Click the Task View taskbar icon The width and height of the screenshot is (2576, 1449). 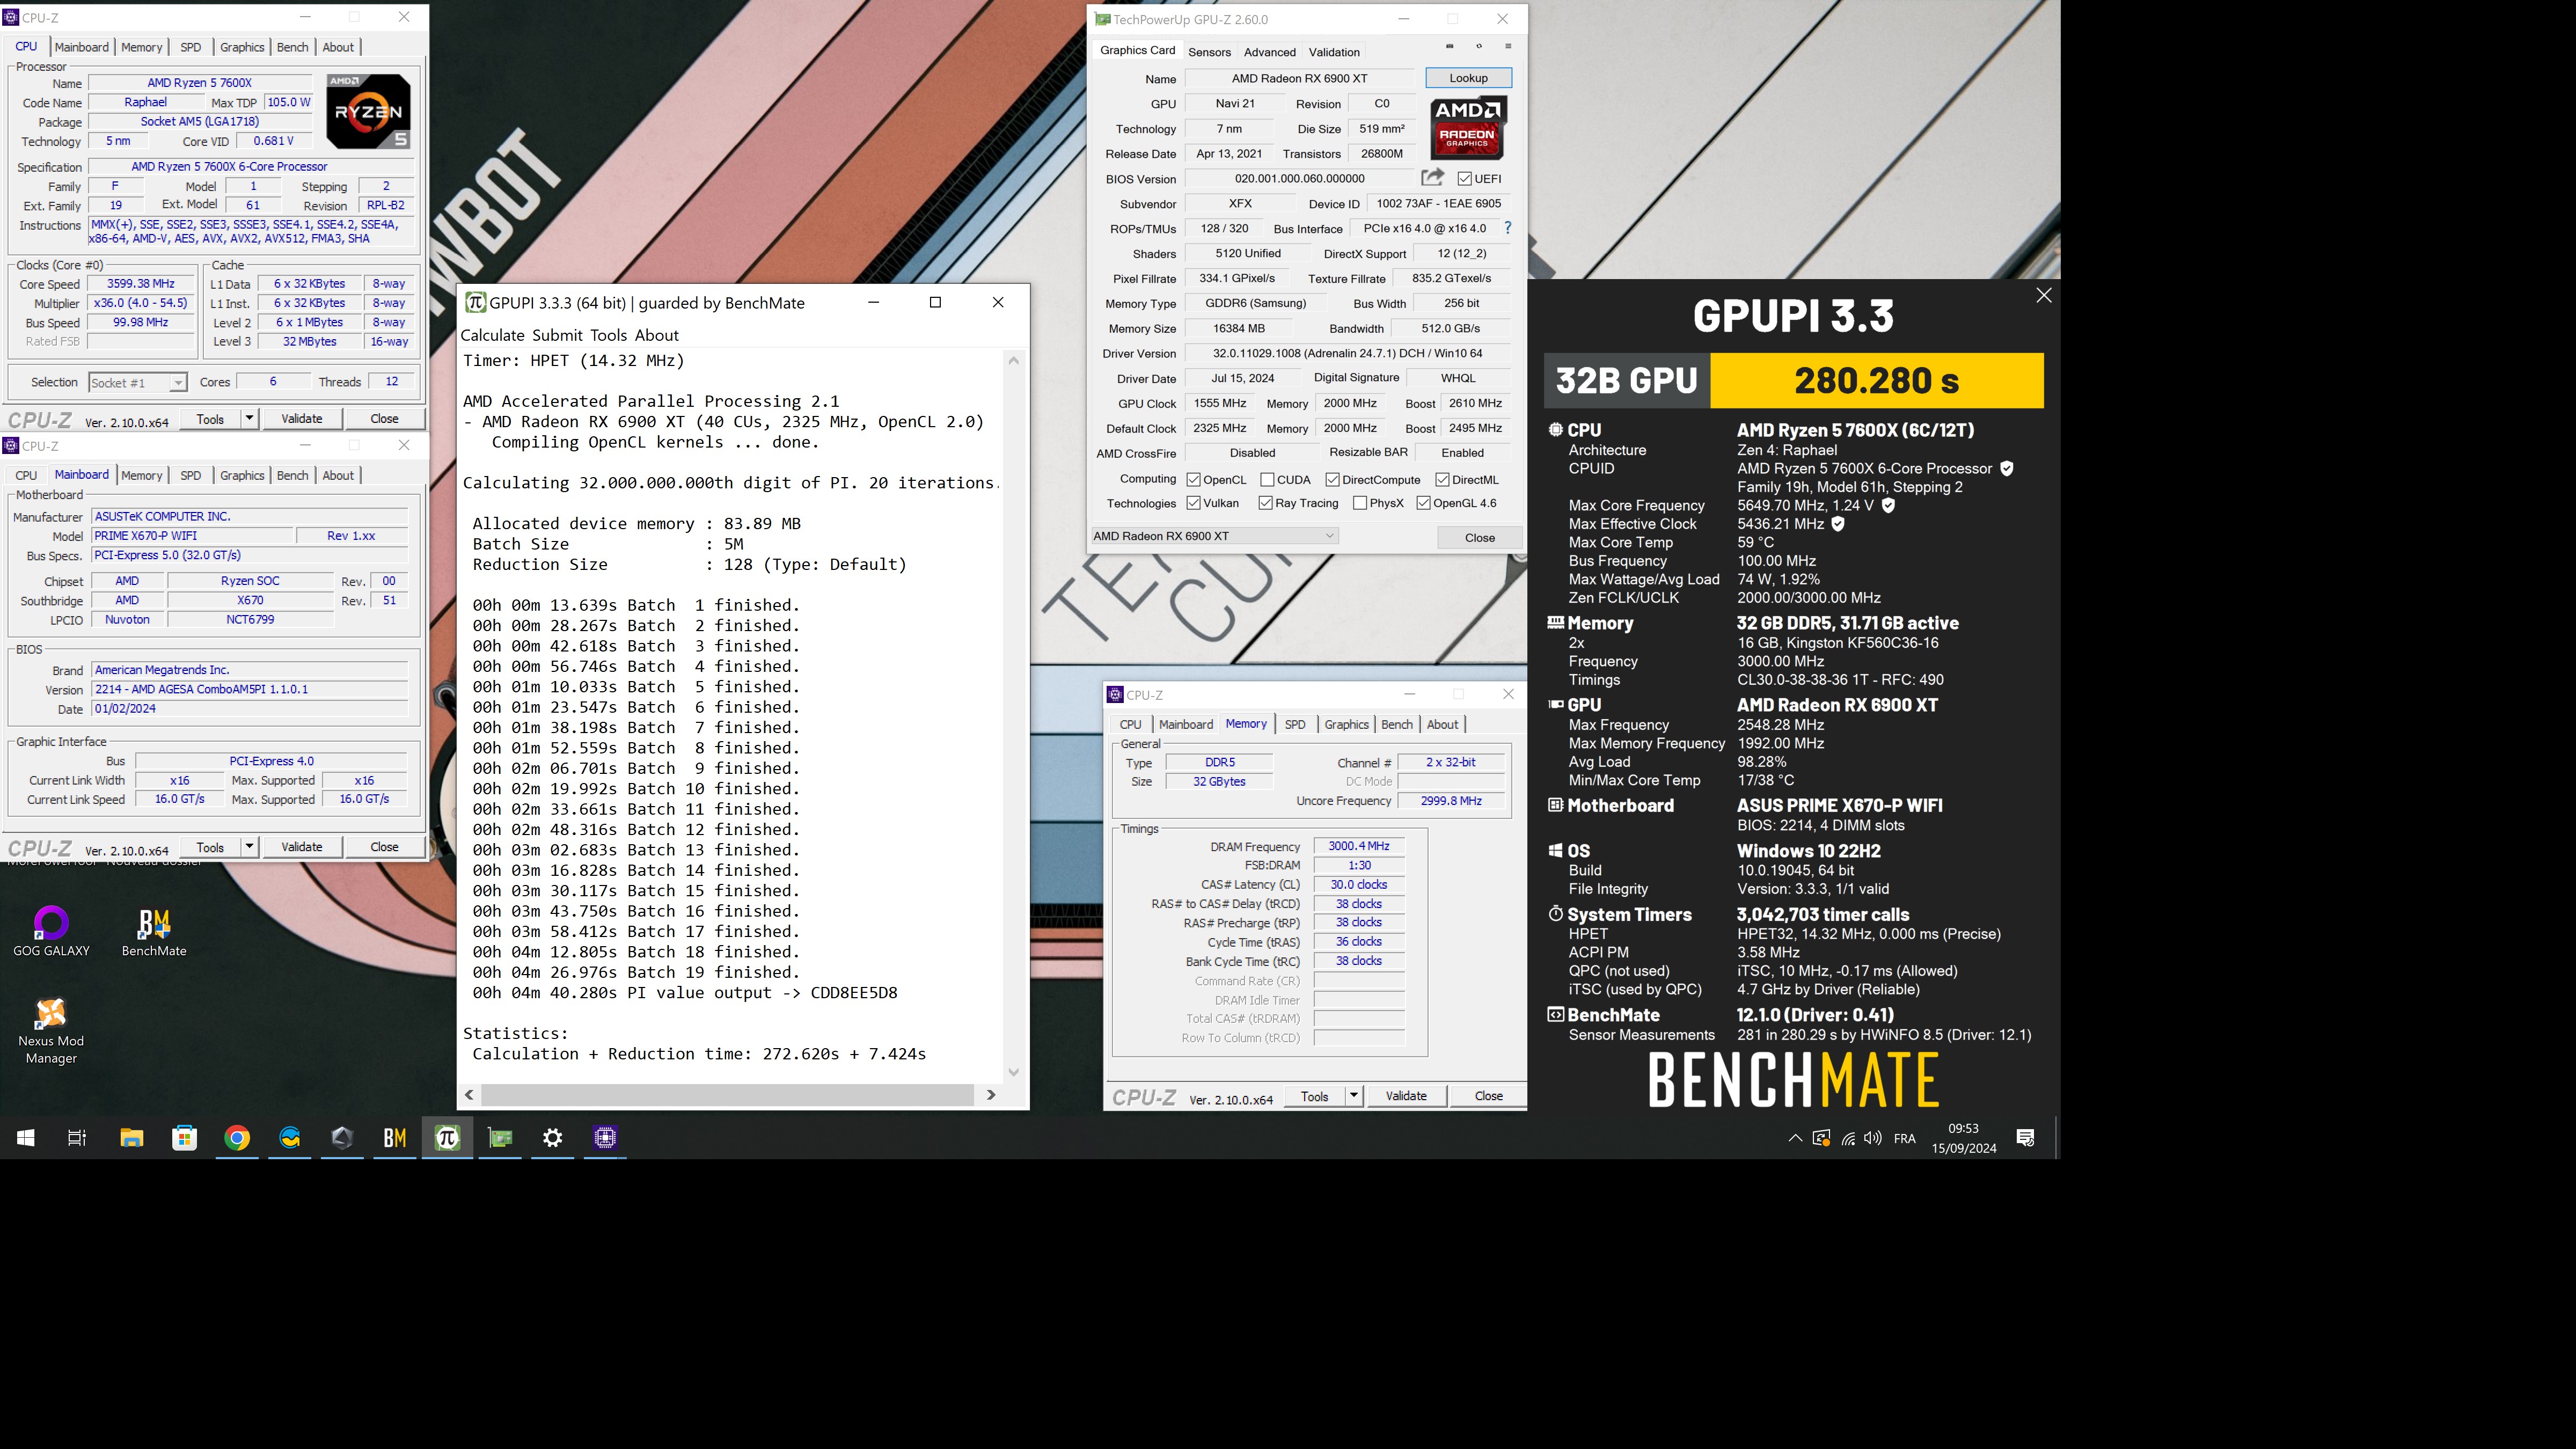coord(77,1137)
